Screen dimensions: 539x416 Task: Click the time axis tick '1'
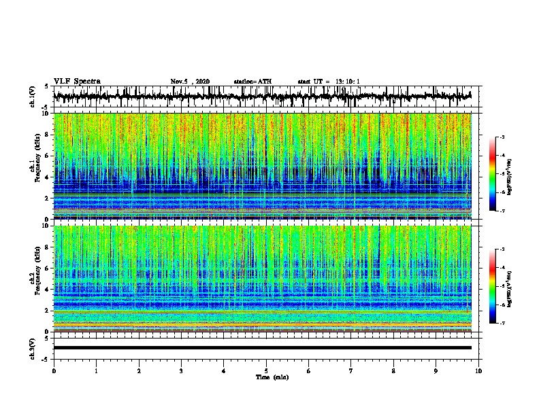click(x=96, y=371)
